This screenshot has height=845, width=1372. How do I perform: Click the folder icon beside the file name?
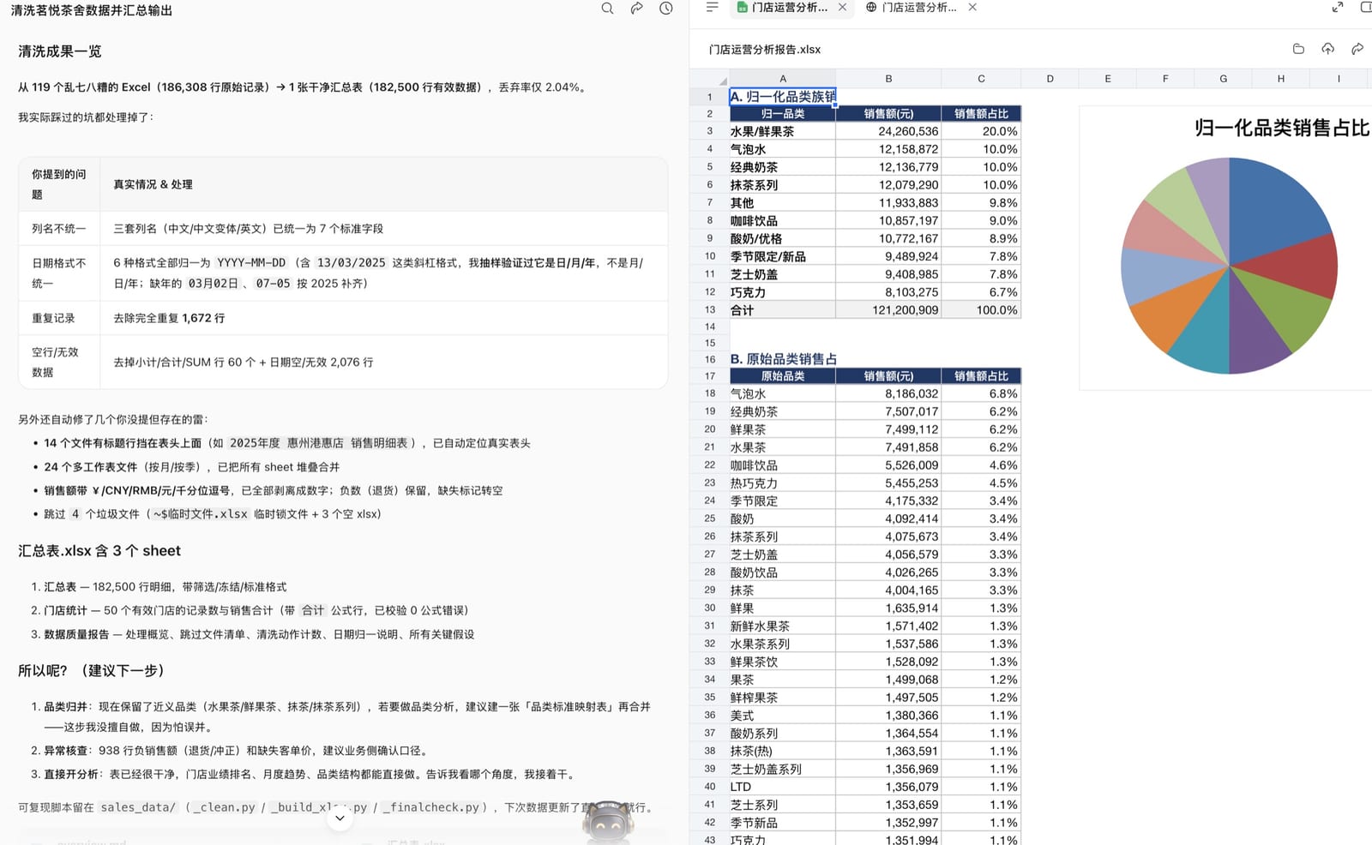1298,49
